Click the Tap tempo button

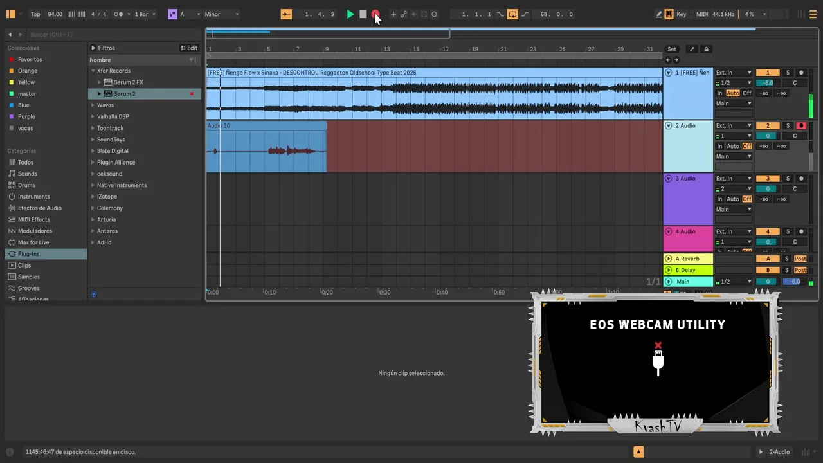pos(35,14)
